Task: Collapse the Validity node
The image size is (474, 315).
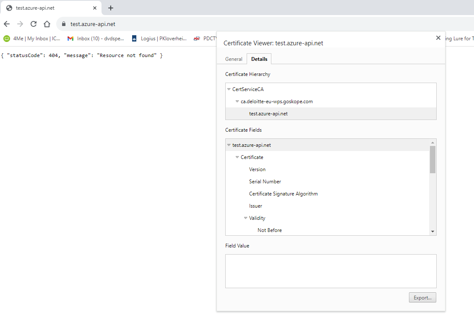Action: 246,218
